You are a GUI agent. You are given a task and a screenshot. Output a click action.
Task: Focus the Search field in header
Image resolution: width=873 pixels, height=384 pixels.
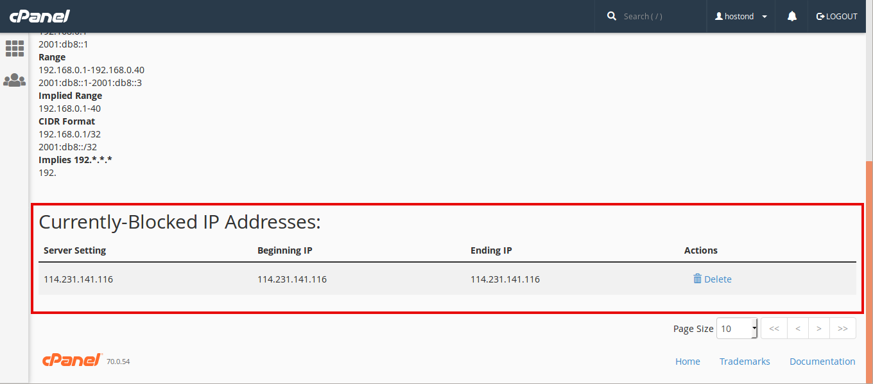(659, 16)
